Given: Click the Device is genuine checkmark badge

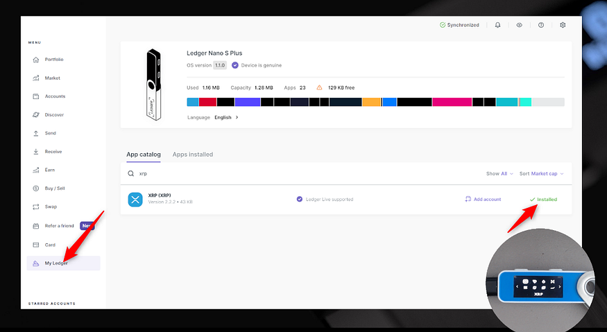Looking at the screenshot, I should point(235,65).
